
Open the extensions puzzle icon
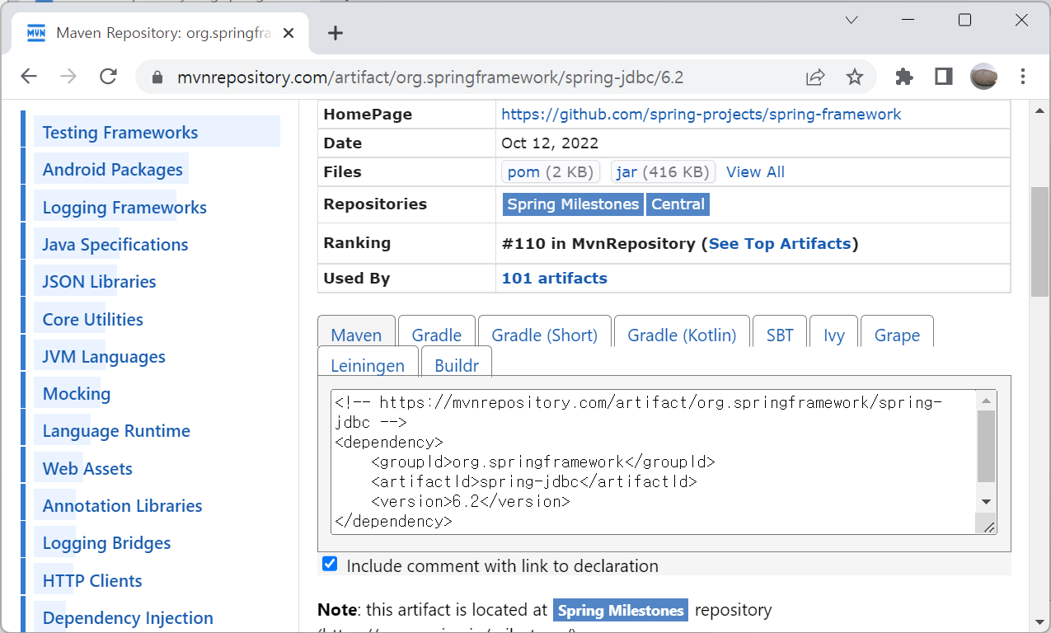click(x=904, y=77)
